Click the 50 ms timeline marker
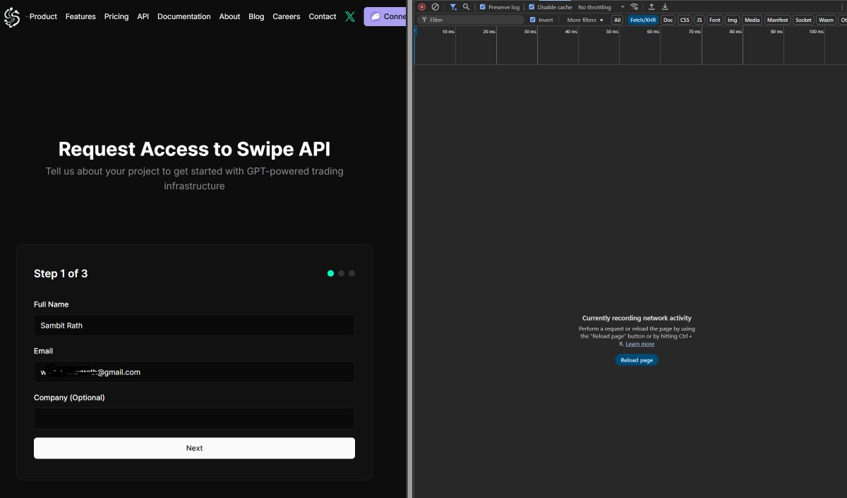Screen dimensions: 847x498 click(x=612, y=32)
